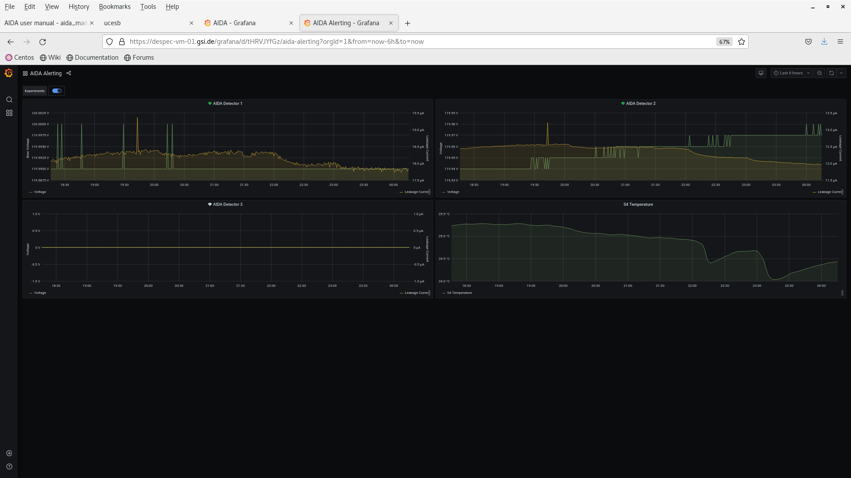Open the Firefox hamburger application menu
Viewport: 851px width, 478px height.
pos(840,42)
